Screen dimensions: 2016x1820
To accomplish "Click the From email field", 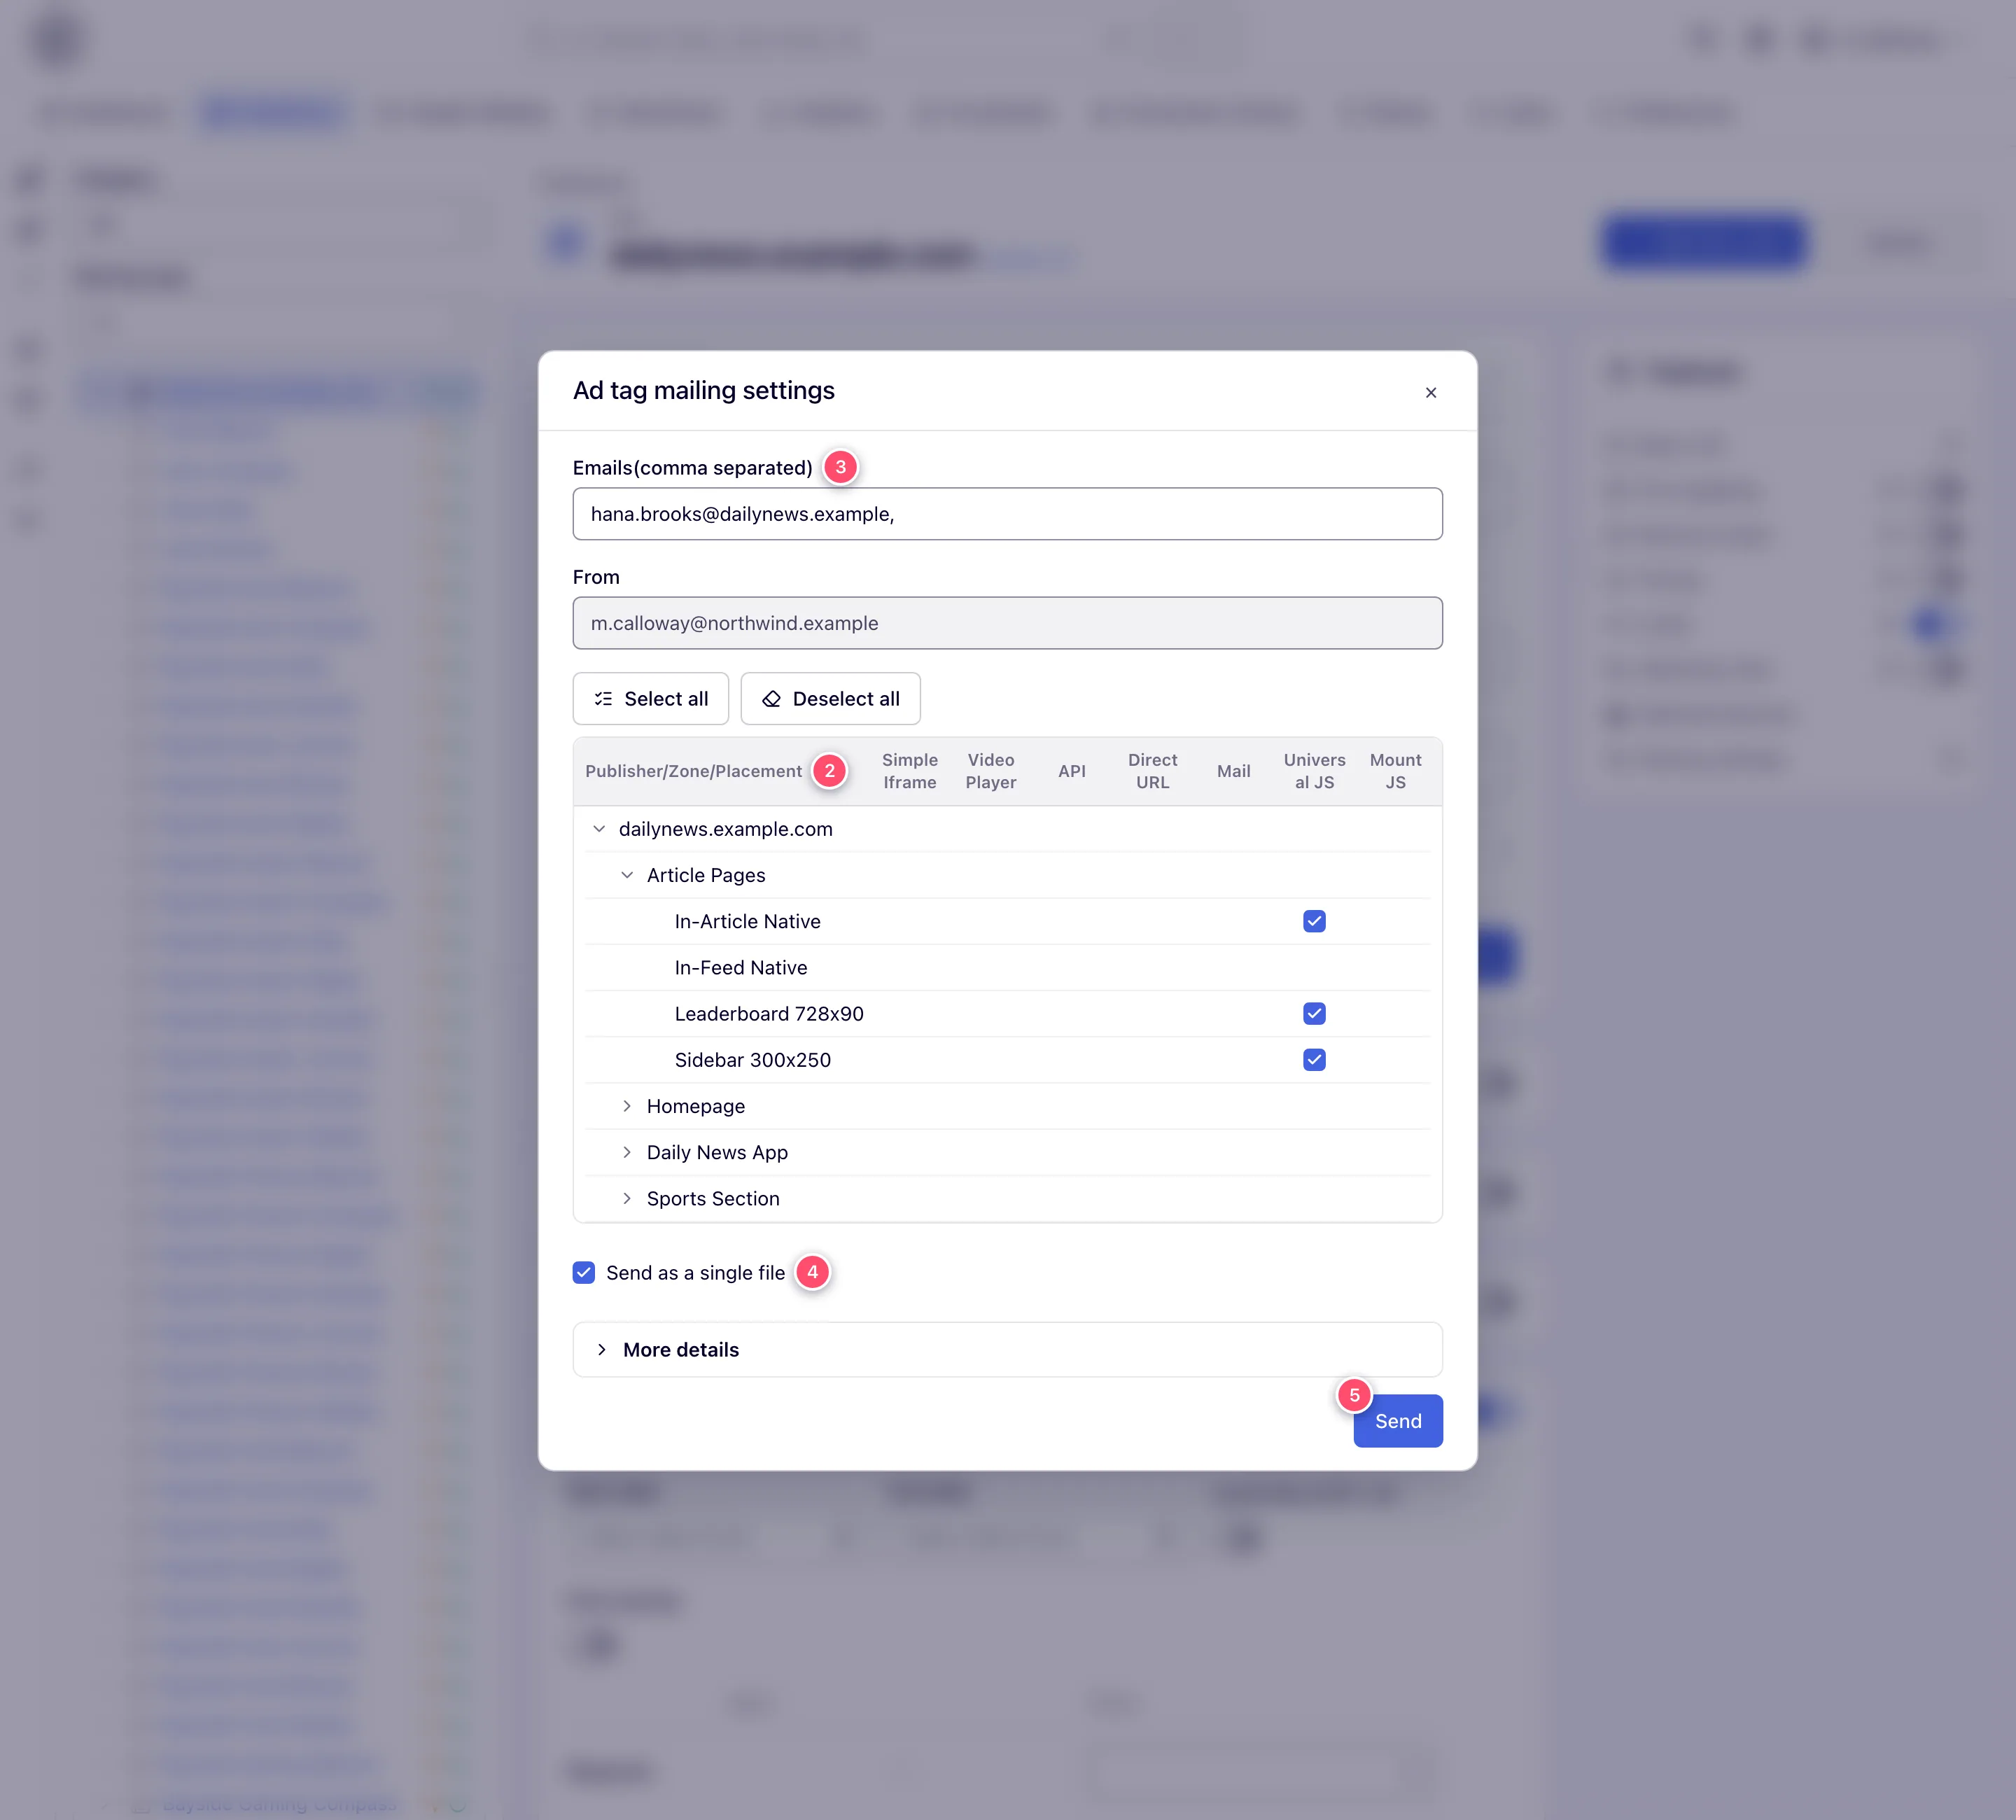I will pos(1007,623).
